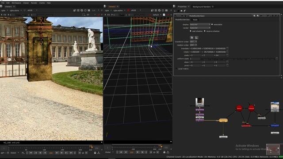
Task: Click the snap/align icon below shadow options
Action: 196,38
